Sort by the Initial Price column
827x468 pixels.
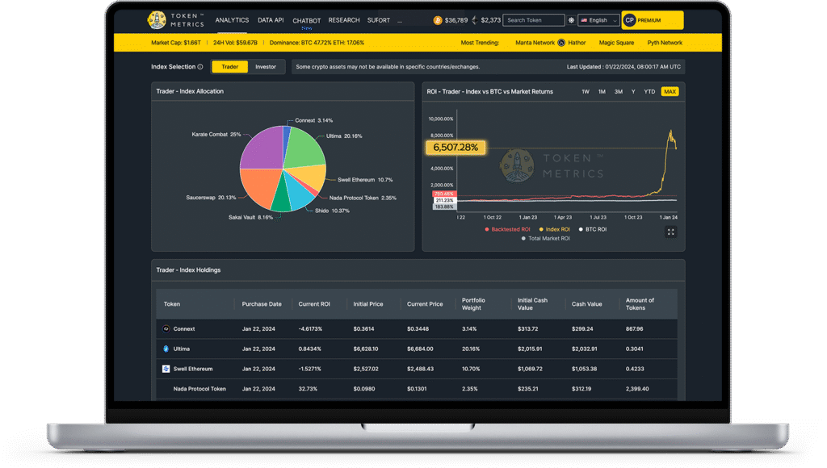click(368, 304)
